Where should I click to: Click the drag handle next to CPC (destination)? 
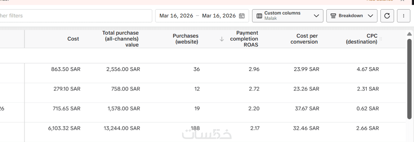tap(381, 39)
